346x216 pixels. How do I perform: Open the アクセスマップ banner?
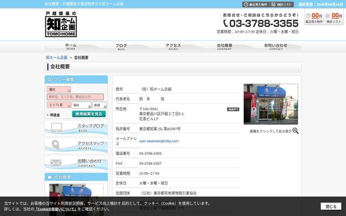coord(76,145)
